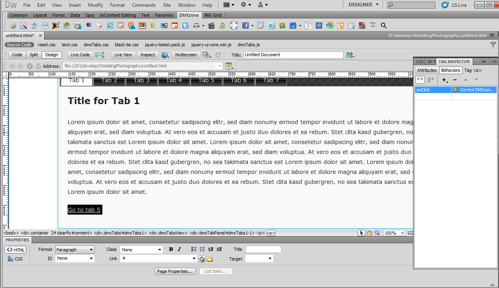Click Browse for File folder icon beside Link
The width and height of the screenshot is (499, 288).
tap(210, 259)
